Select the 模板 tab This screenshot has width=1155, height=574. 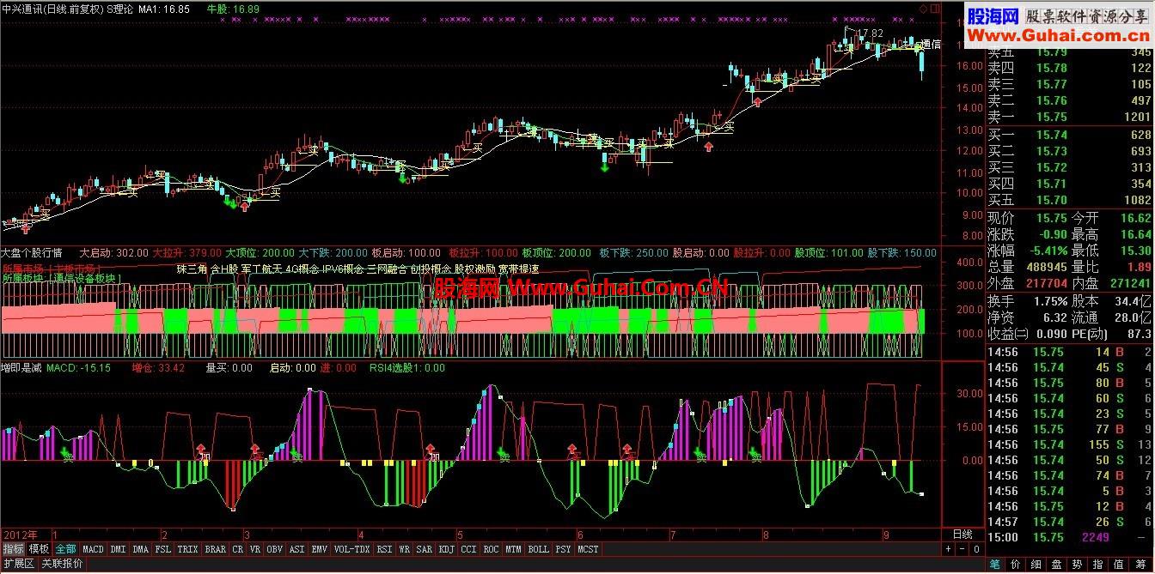pos(39,549)
